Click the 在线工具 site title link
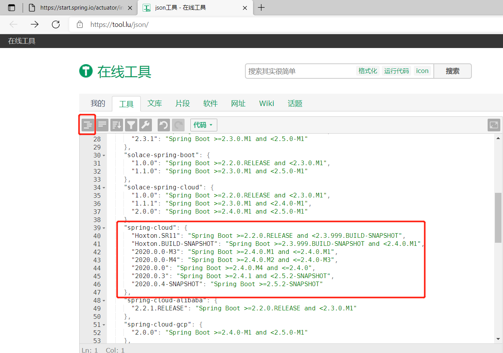This screenshot has height=353, width=503. point(124,71)
